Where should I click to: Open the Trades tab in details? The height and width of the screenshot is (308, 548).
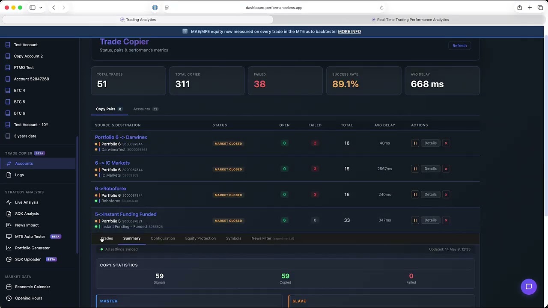107,238
